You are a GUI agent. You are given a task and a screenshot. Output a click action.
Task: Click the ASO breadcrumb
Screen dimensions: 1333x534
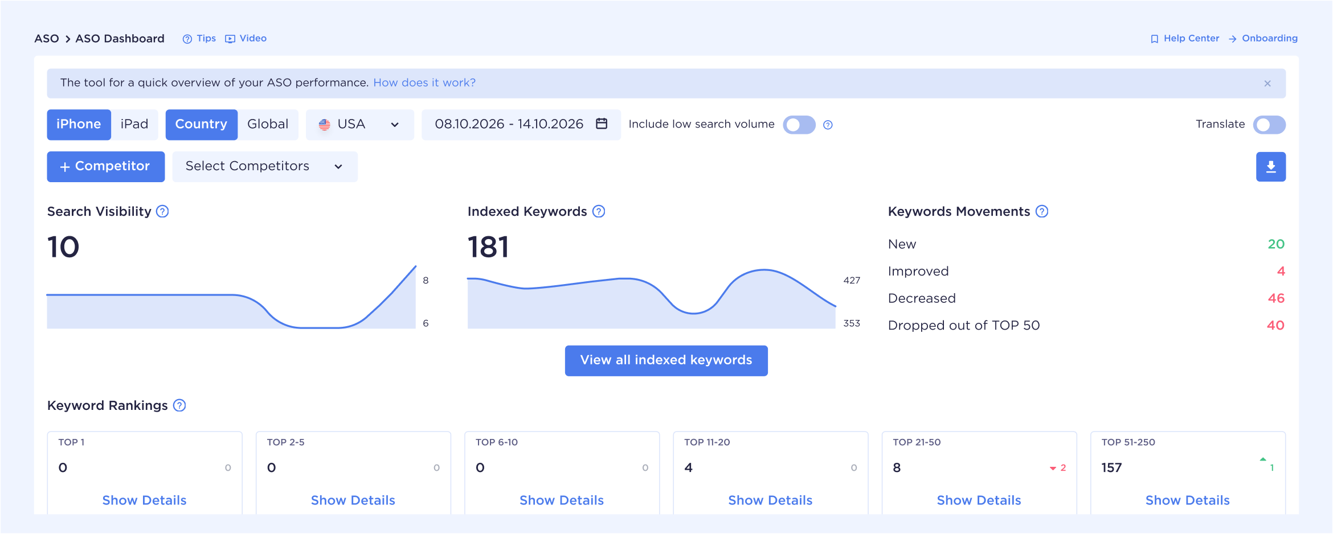click(47, 39)
